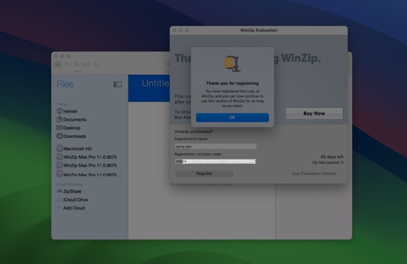Click the registered name field showing gang gao
This screenshot has width=407, height=264.
pos(215,146)
